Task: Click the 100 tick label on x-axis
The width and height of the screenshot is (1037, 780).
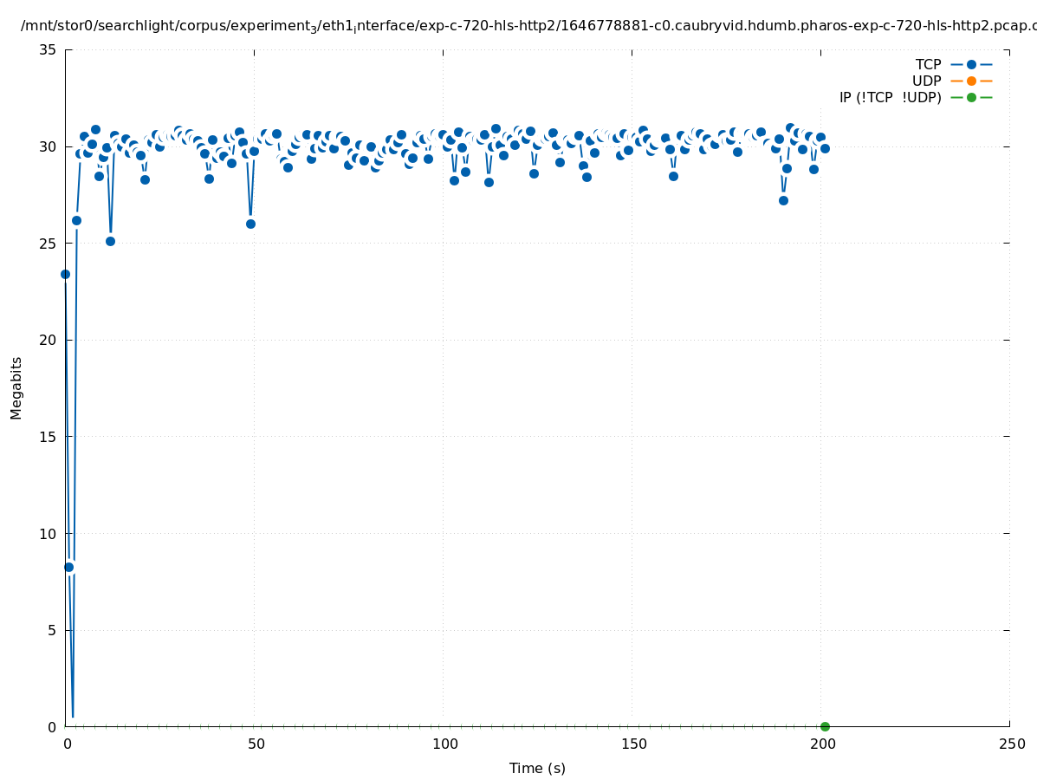Action: pyautogui.click(x=444, y=744)
